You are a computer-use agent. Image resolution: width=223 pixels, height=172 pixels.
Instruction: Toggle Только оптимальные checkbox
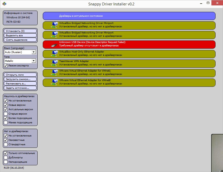pyautogui.click(x=6, y=153)
